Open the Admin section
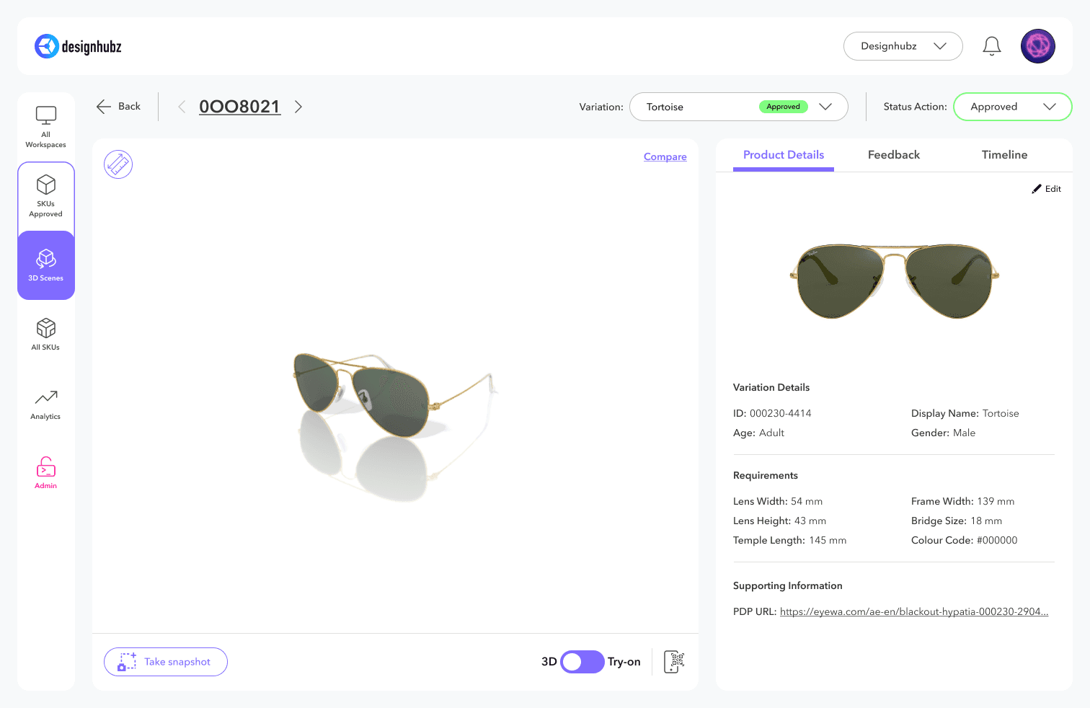The image size is (1090, 708). coord(46,473)
